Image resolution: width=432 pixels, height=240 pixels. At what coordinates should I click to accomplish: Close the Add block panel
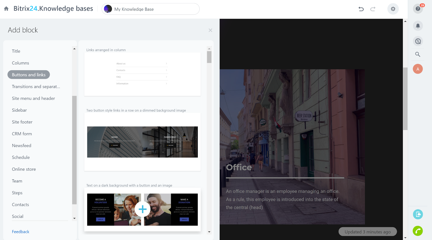210,30
